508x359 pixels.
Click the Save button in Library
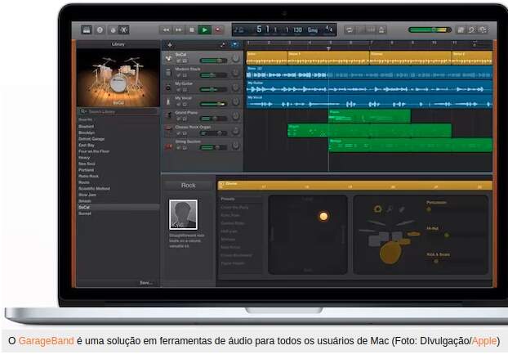tap(145, 282)
